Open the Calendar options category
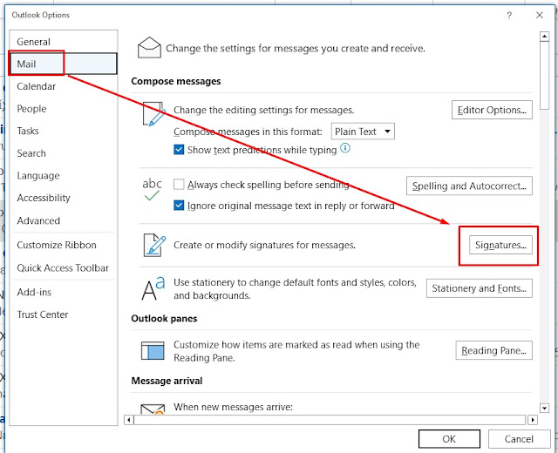558x453 pixels. tap(64, 86)
